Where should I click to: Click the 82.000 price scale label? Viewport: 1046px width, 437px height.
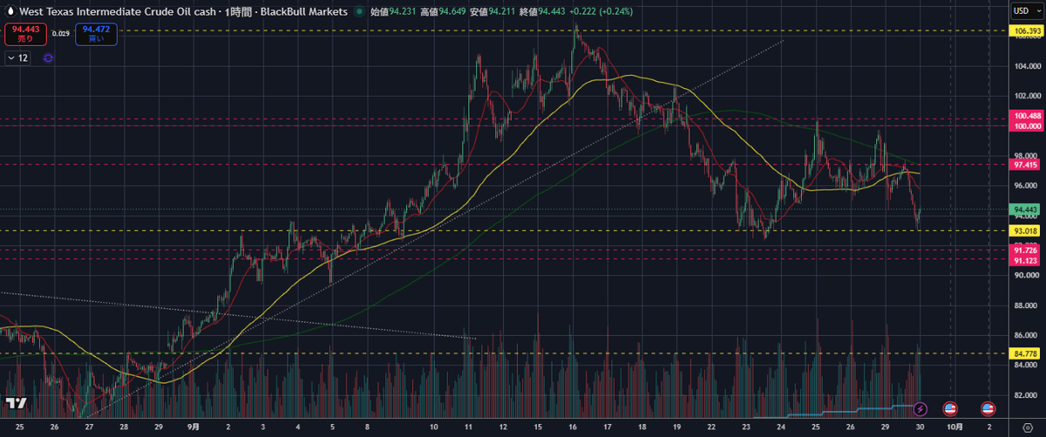pyautogui.click(x=1026, y=395)
